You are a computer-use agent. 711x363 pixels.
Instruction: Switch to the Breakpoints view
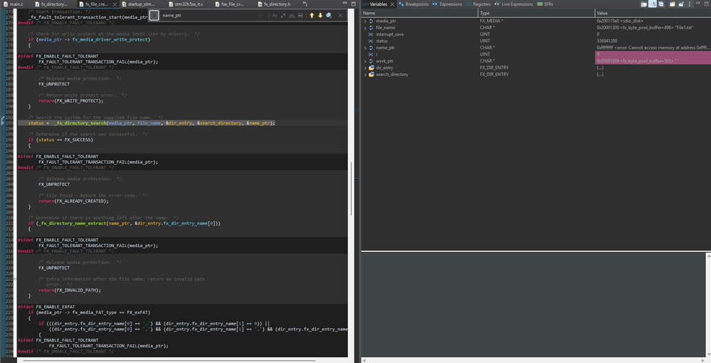coord(414,4)
